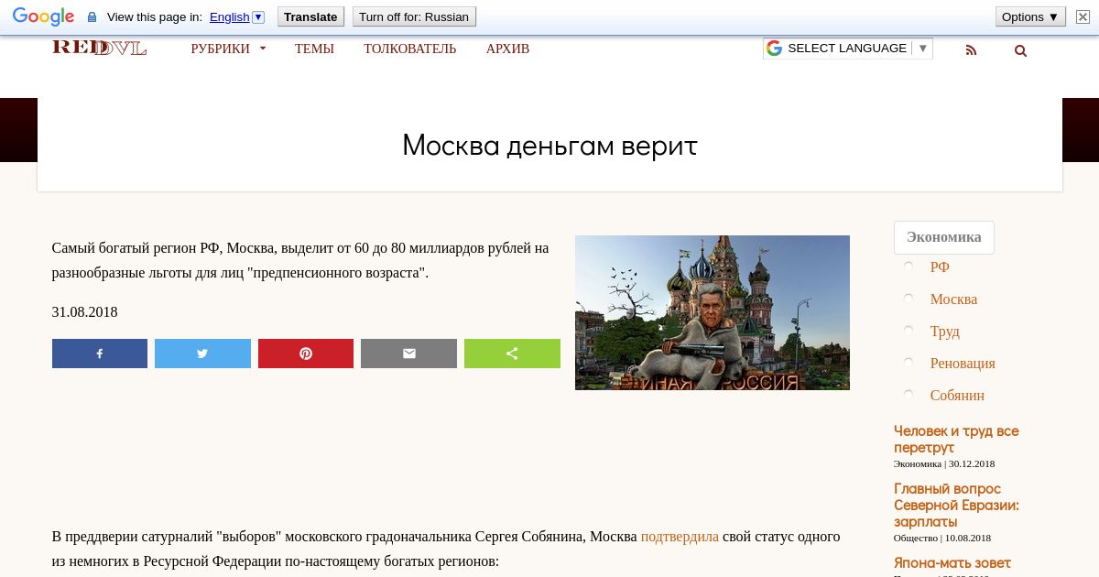Share the article on Facebook
The height and width of the screenshot is (577, 1099).
100,354
